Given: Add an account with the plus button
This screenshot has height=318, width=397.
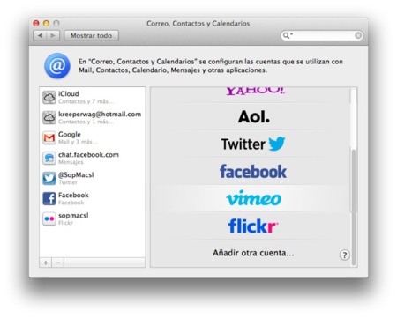Looking at the screenshot, I should point(46,263).
